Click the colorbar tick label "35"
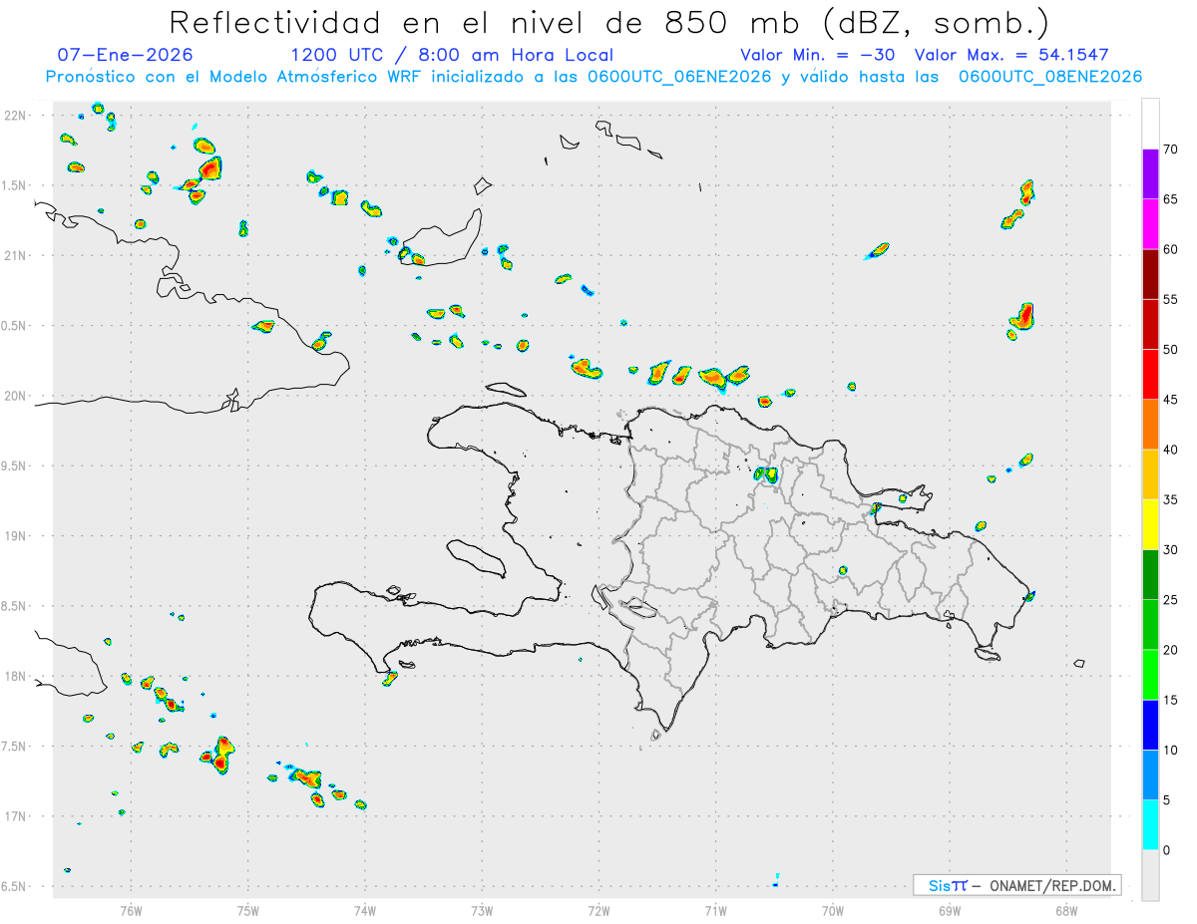The height and width of the screenshot is (924, 1197). tap(1171, 500)
